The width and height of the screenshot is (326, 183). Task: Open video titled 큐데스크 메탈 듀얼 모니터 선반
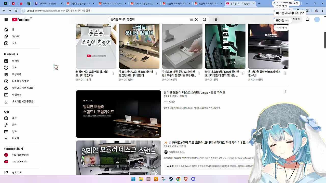tap(179, 73)
